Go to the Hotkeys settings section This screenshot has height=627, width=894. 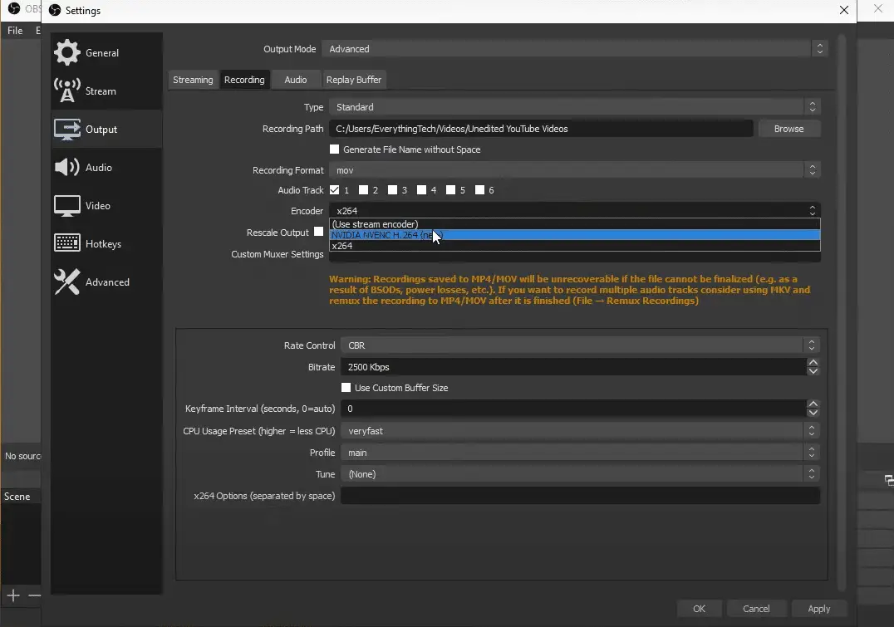click(x=97, y=243)
